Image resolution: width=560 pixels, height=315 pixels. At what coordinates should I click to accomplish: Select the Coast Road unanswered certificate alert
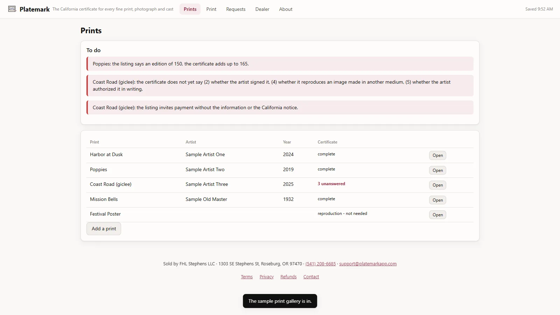(280, 85)
